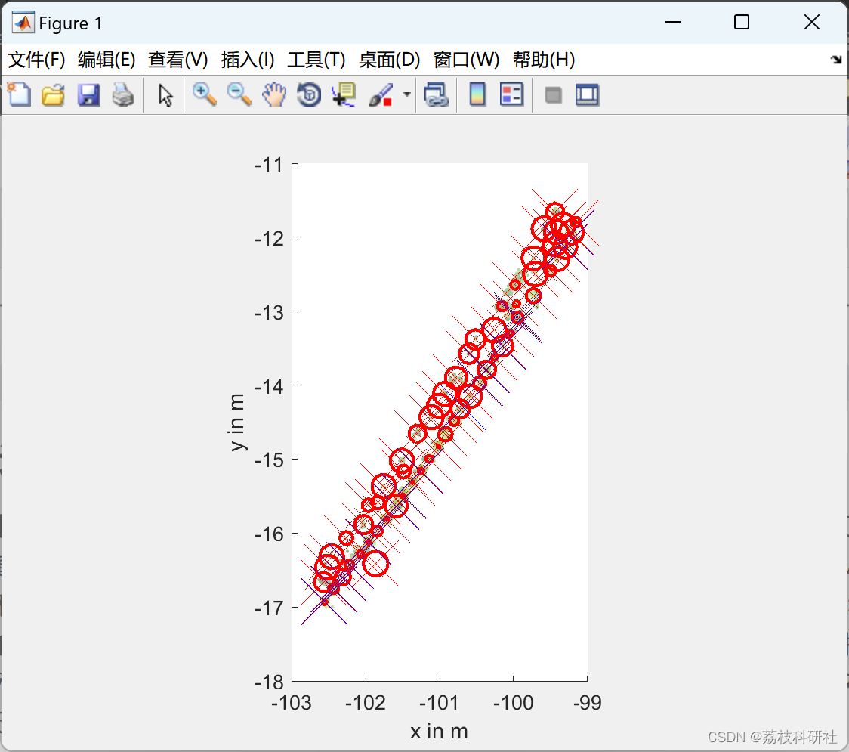Insert a legend using the toolbar icon
Viewport: 849px width, 752px height.
pos(511,95)
